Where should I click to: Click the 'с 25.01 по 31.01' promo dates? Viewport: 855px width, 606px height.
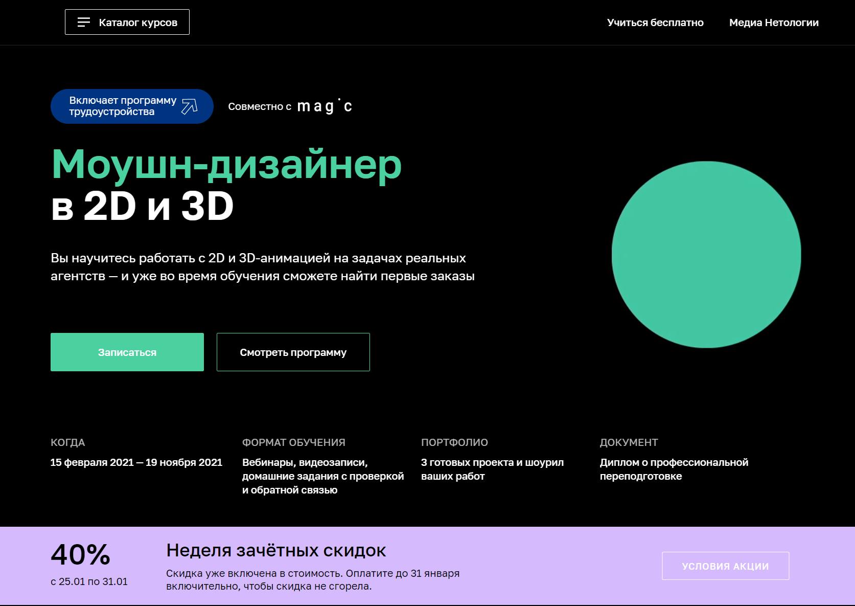click(89, 581)
